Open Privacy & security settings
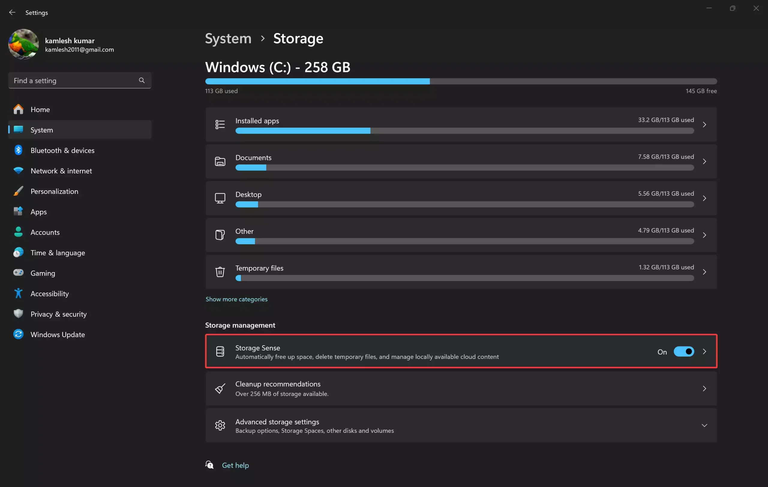 coord(58,314)
